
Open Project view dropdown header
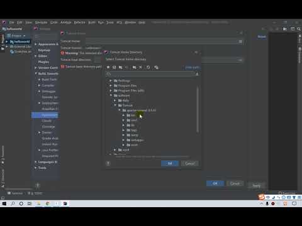tap(16, 36)
